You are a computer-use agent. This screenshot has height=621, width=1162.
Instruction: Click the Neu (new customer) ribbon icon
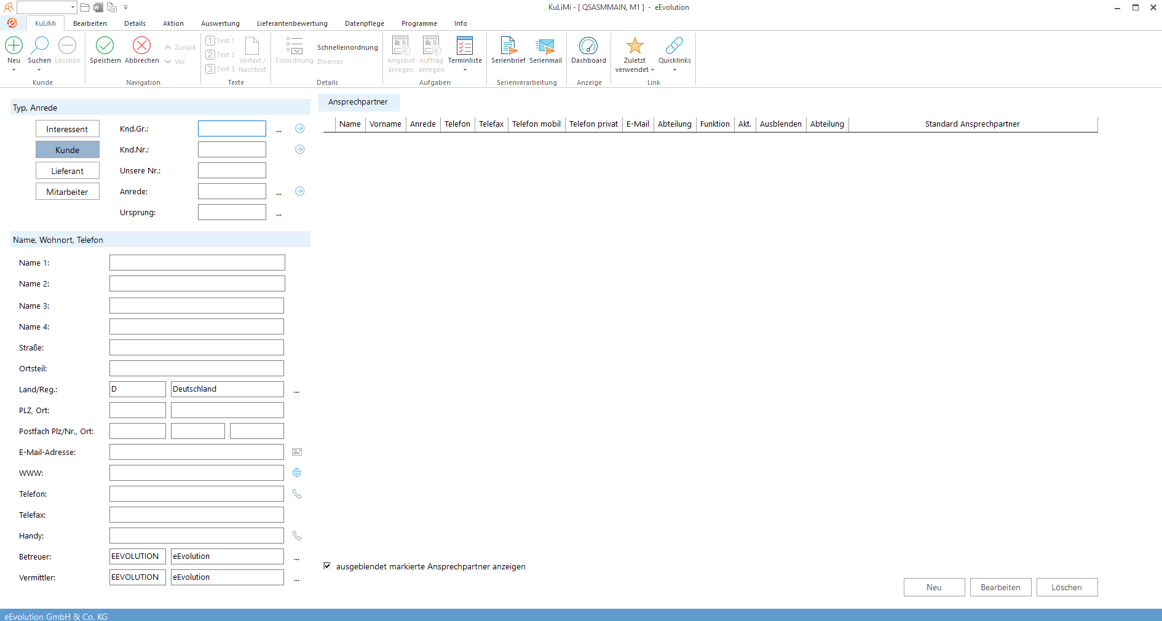14,45
